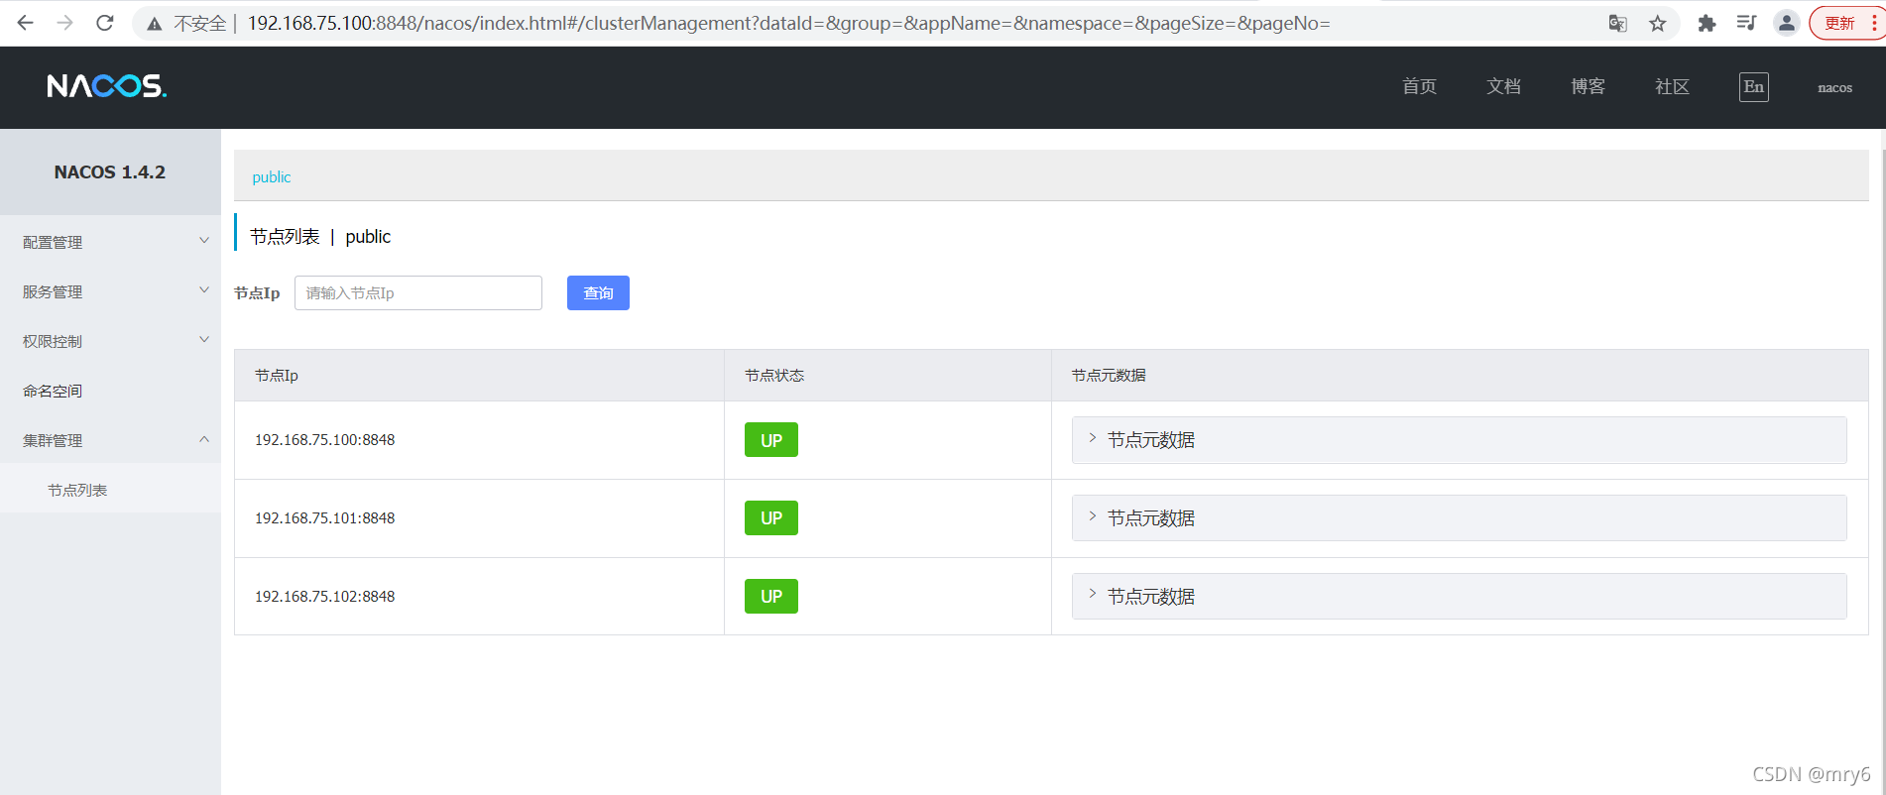Click the browser back arrow

pyautogui.click(x=25, y=23)
